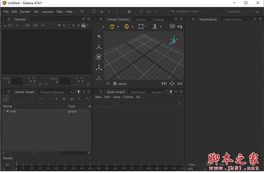Select the arrow selection tool in Viewer
This screenshot has height=173, width=264.
99,37
